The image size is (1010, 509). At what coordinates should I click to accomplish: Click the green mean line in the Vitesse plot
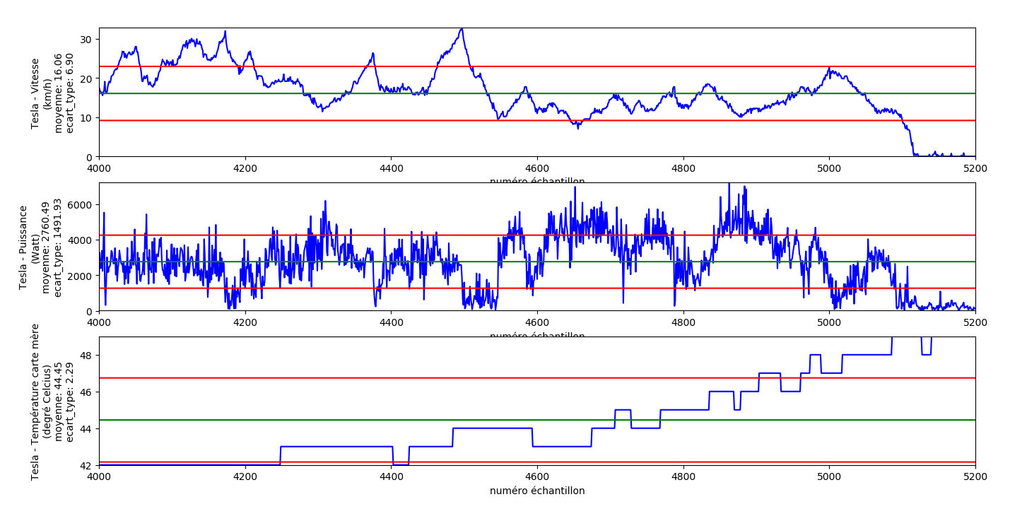coord(537,93)
